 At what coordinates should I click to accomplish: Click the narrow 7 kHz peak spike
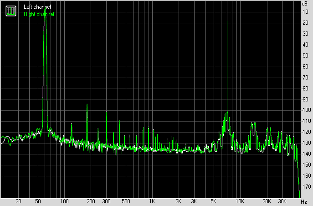coord(227,66)
